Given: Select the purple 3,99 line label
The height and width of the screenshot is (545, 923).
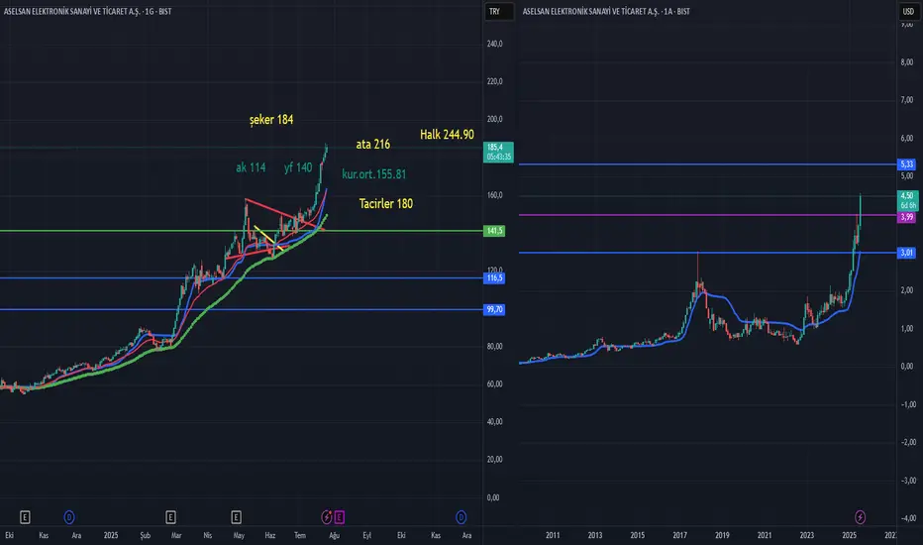Looking at the screenshot, I should point(906,217).
